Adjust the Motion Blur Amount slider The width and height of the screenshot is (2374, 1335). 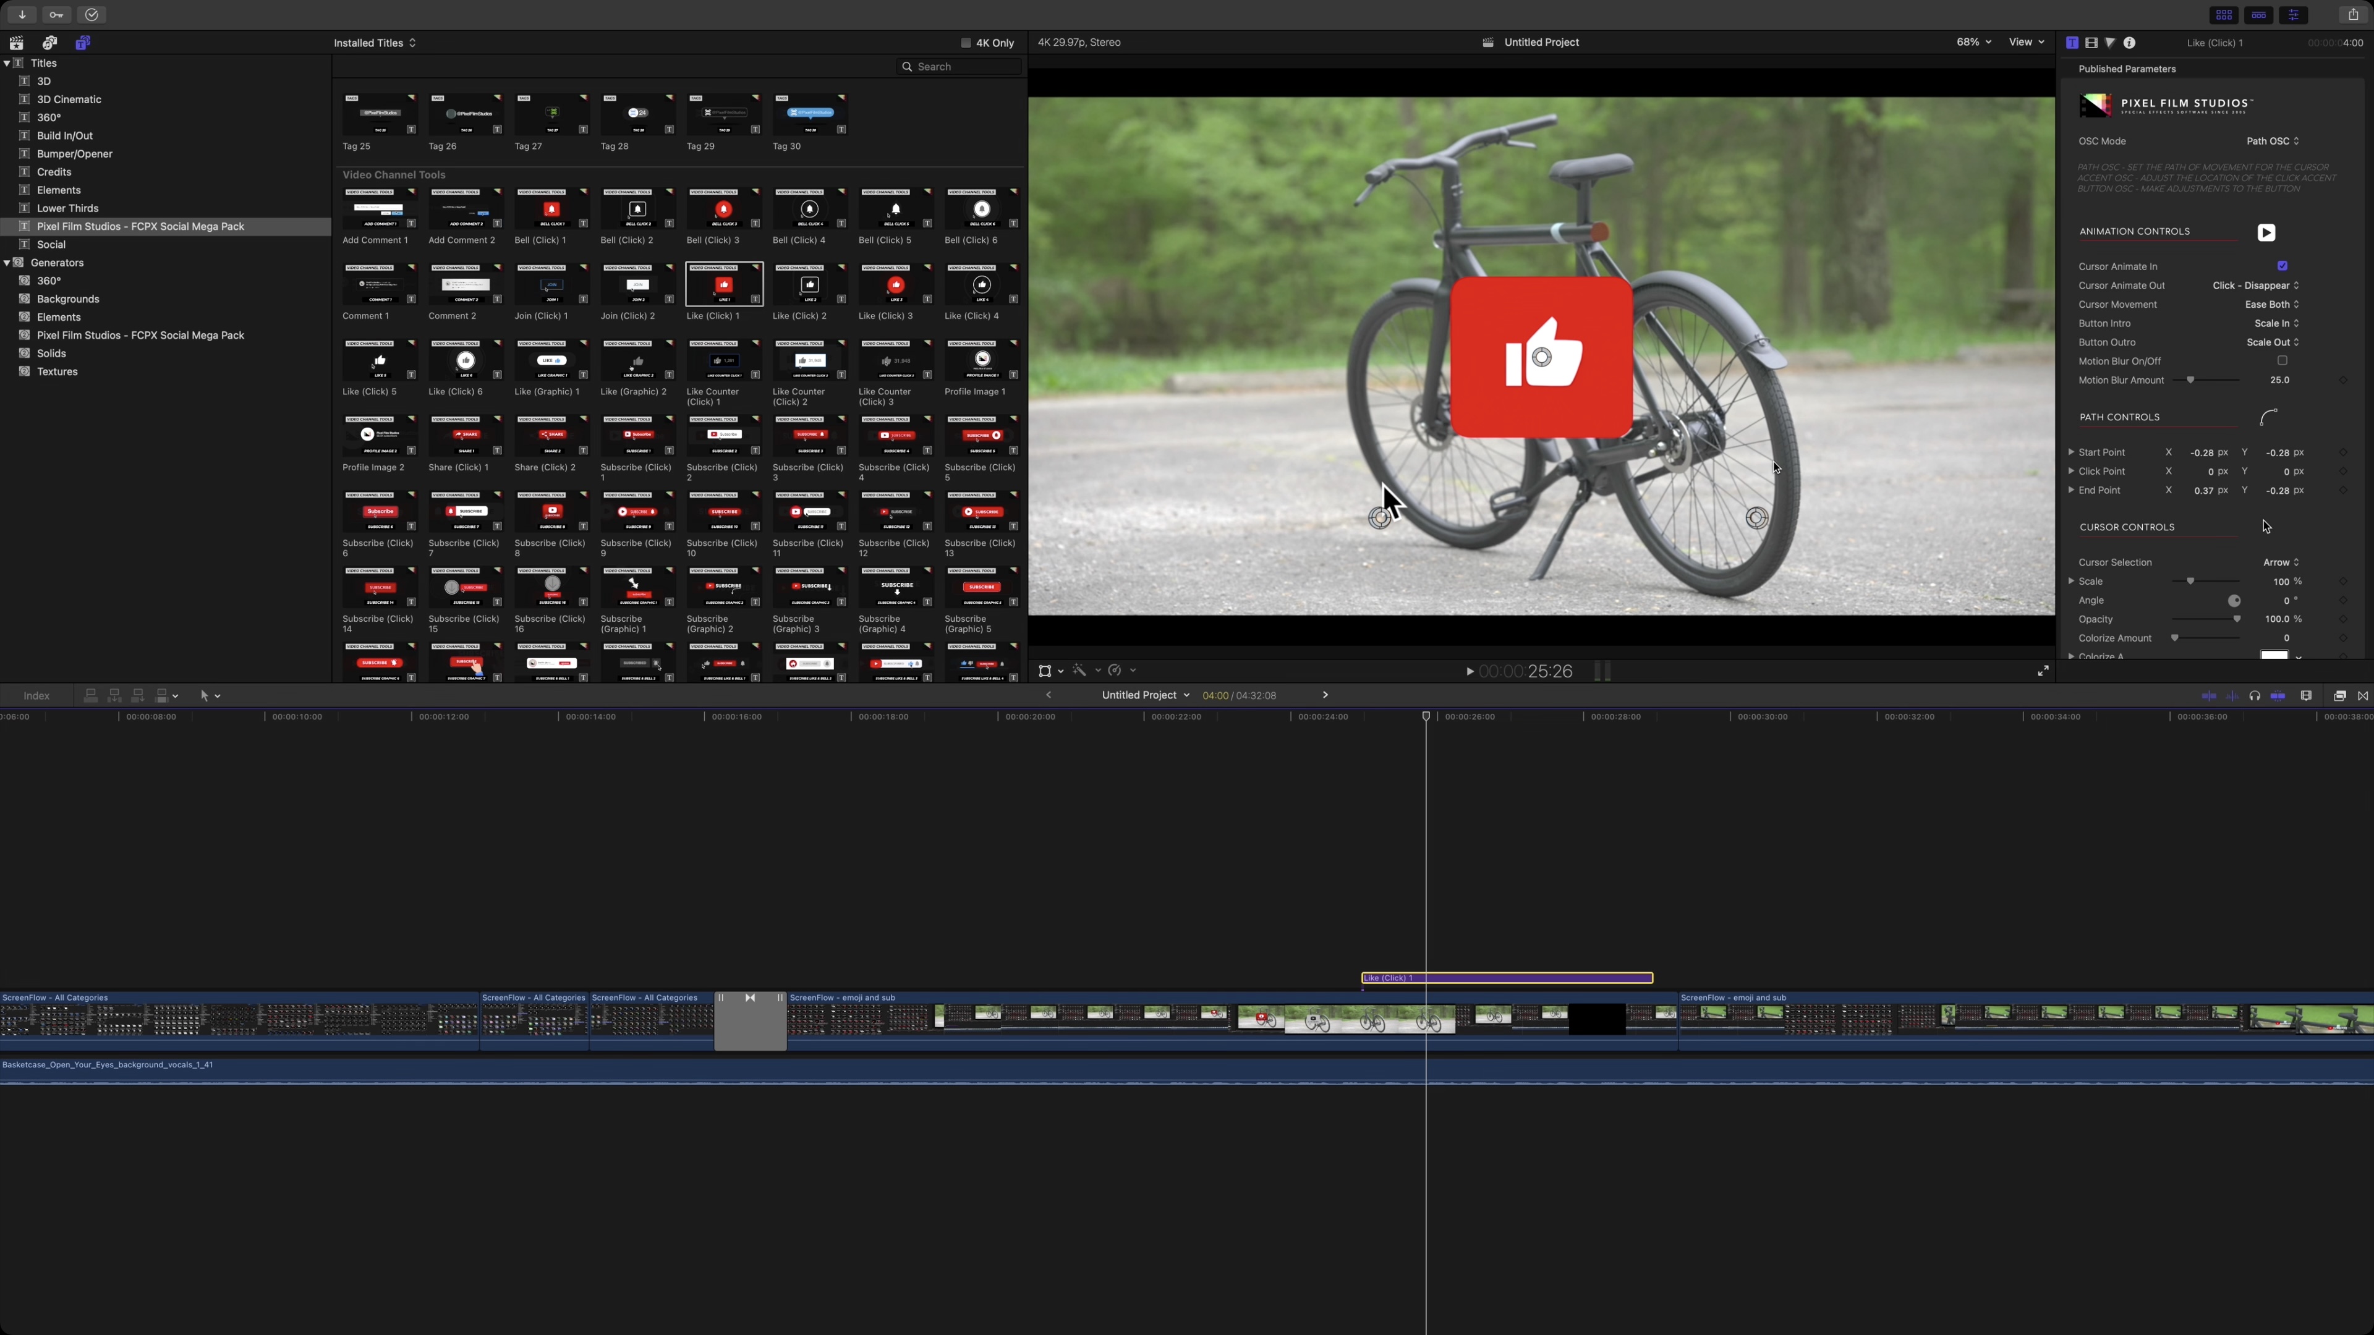coord(2190,379)
